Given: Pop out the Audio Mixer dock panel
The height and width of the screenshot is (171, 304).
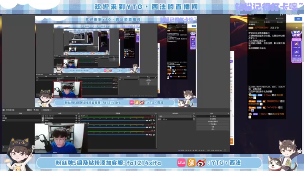Looking at the screenshot, I should [156, 113].
